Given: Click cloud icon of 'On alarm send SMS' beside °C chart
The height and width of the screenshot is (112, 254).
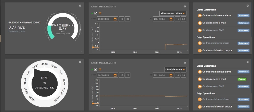Looking at the screenshot, I should click(x=200, y=86).
